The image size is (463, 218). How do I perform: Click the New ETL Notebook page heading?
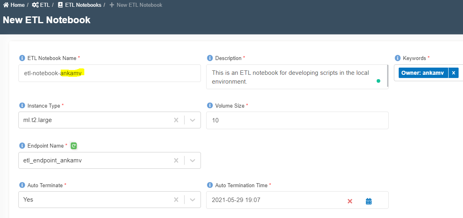[x=47, y=20]
